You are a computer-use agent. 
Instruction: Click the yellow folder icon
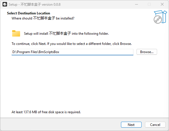click(16, 34)
